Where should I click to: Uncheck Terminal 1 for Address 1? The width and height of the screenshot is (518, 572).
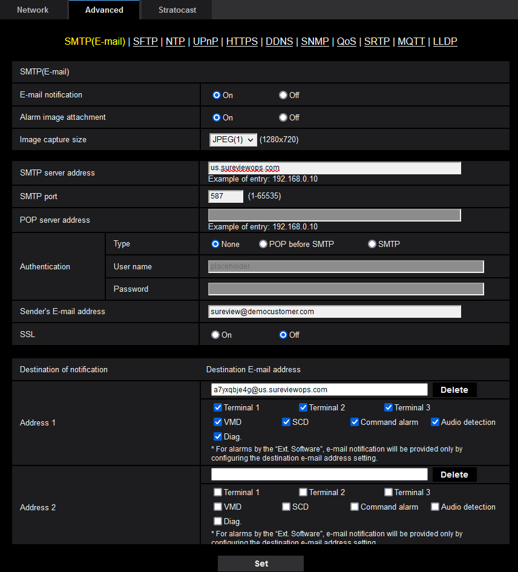(x=218, y=407)
